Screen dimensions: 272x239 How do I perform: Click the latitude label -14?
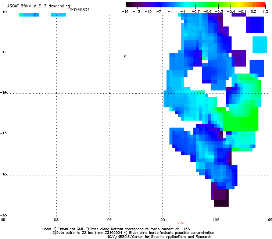coord(3,93)
